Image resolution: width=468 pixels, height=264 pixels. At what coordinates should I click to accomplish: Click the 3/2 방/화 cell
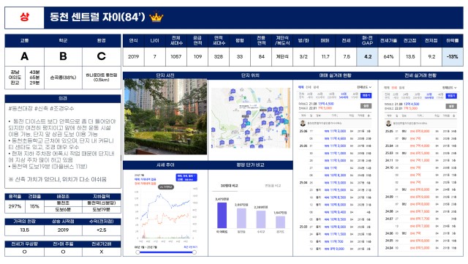point(303,56)
